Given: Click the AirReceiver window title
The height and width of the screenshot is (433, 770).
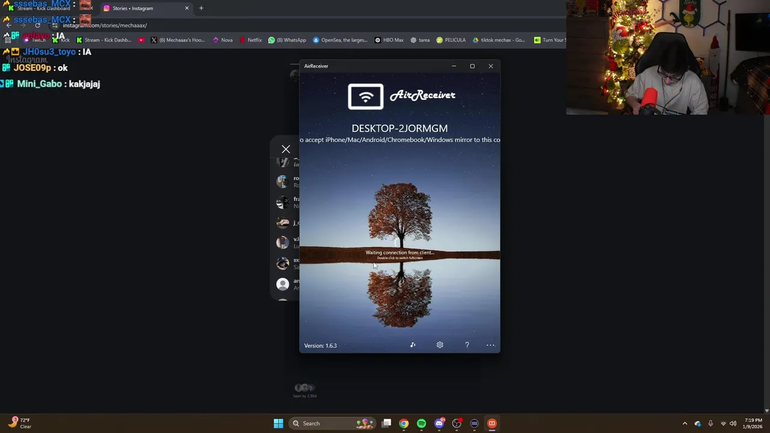Looking at the screenshot, I should click(x=316, y=66).
